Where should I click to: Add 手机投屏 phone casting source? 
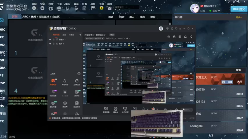pos(125,110)
